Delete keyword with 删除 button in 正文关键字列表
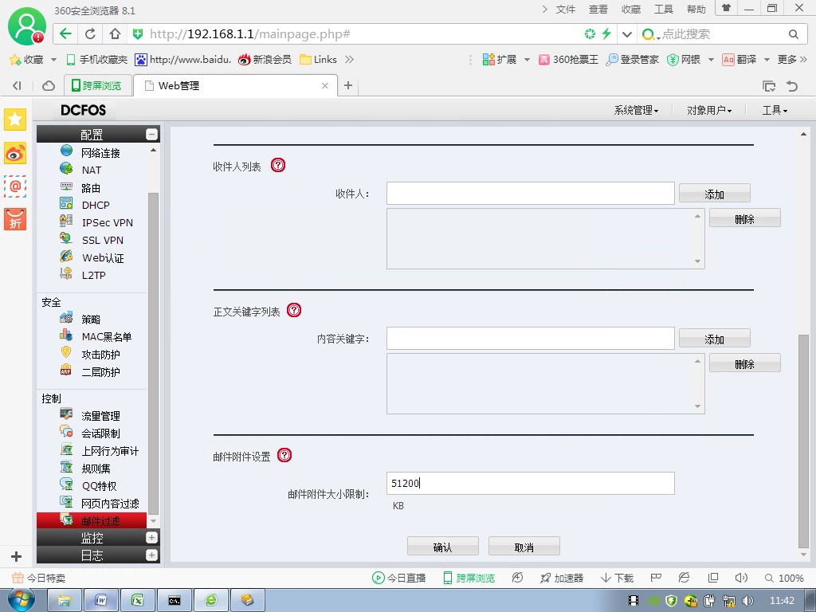816x612 pixels. pos(745,363)
